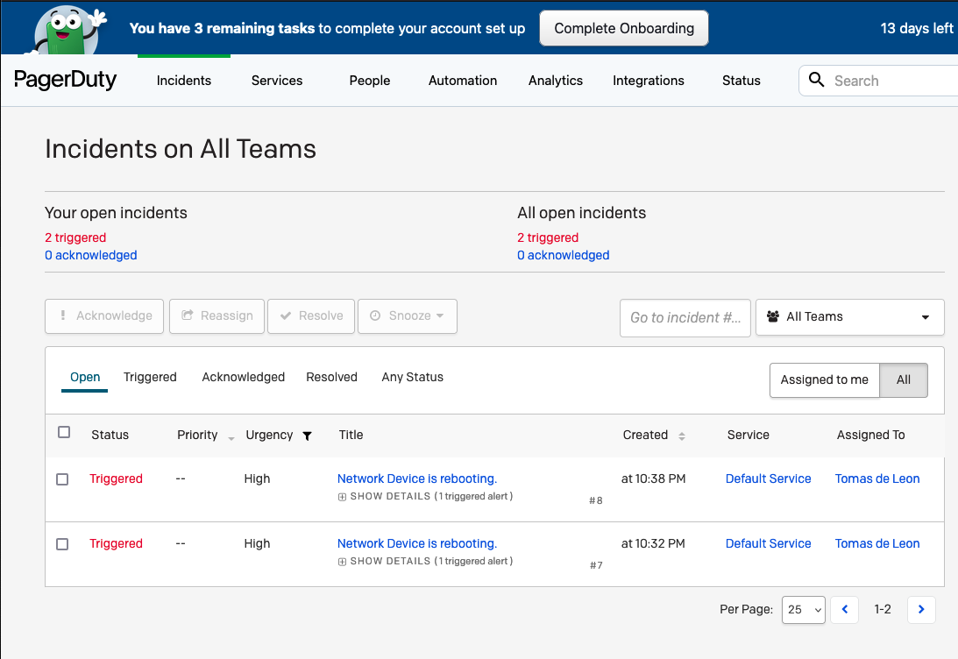Open Default Service link for incident #7
This screenshot has height=659, width=958.
tap(768, 543)
